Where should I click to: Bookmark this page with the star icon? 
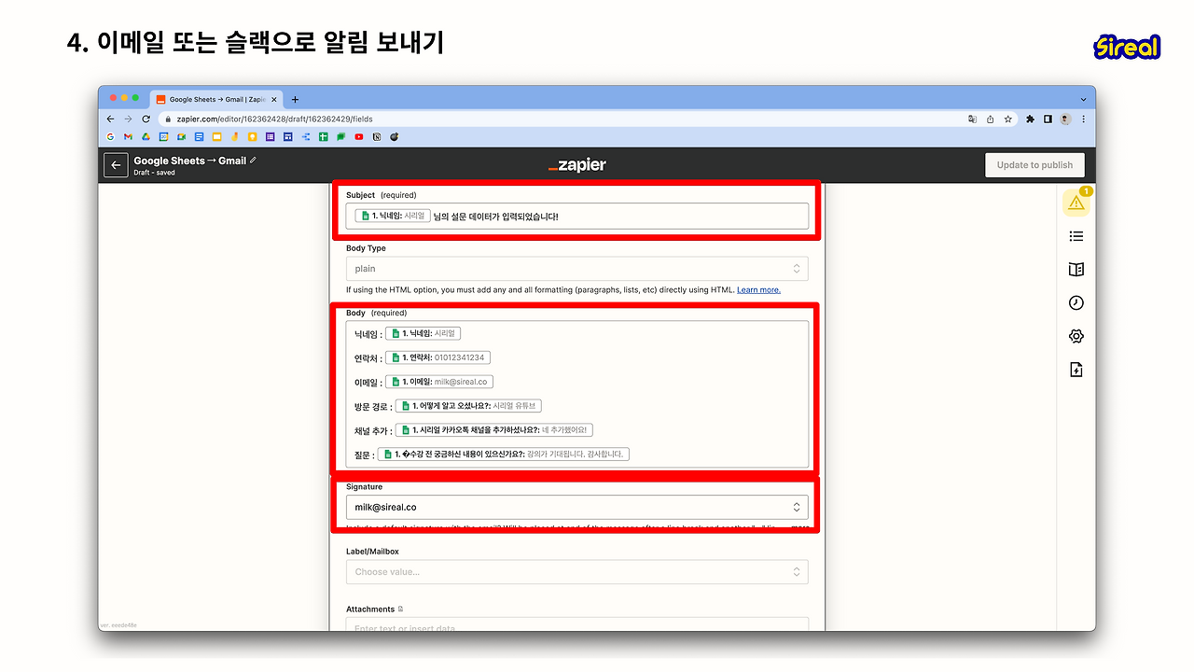coord(1008,119)
